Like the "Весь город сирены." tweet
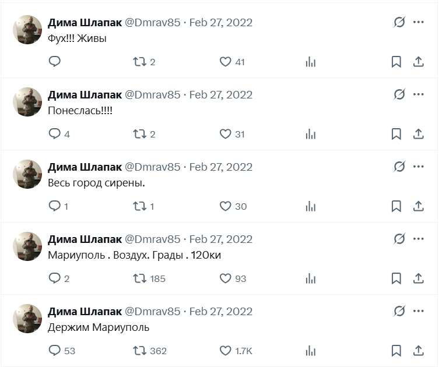This screenshot has width=442, height=367. [225, 206]
